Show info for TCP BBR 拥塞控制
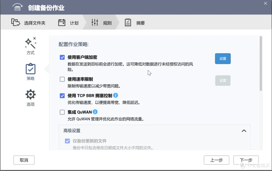The image size is (272, 171). pyautogui.click(x=116, y=95)
